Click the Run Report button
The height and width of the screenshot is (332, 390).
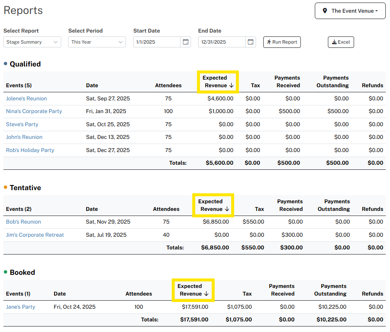click(x=282, y=42)
